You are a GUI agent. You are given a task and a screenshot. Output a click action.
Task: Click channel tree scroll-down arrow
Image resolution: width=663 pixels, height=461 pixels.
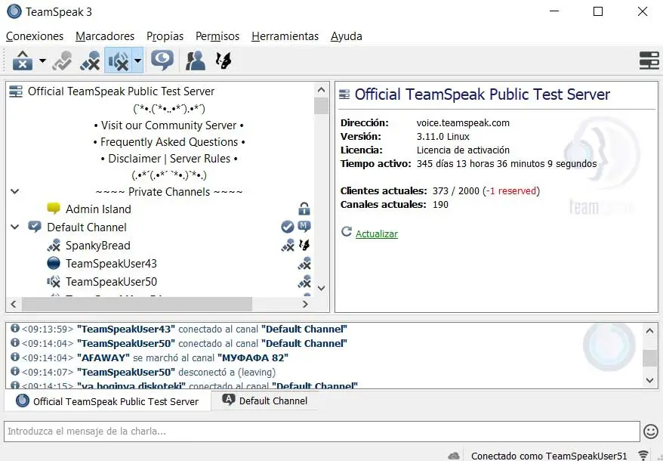[x=322, y=288]
